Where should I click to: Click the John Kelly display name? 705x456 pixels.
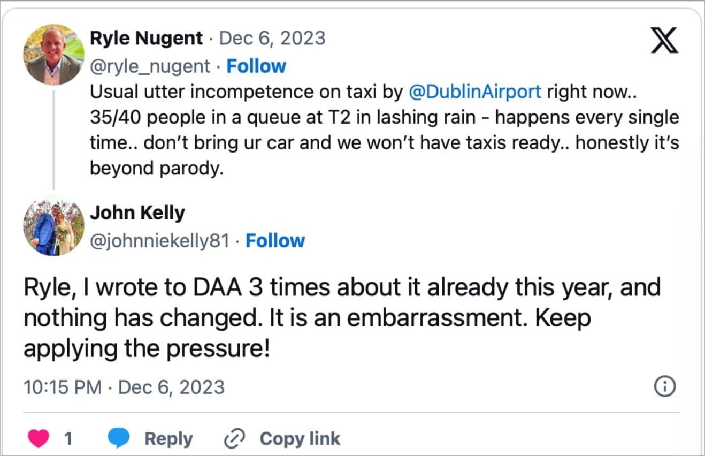tap(137, 213)
